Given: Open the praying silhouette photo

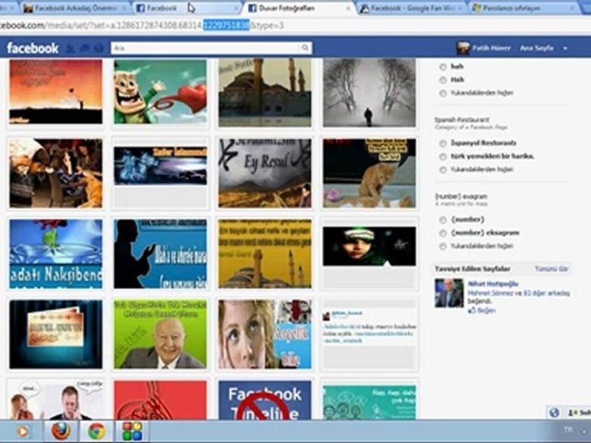Looking at the screenshot, I should [x=160, y=254].
